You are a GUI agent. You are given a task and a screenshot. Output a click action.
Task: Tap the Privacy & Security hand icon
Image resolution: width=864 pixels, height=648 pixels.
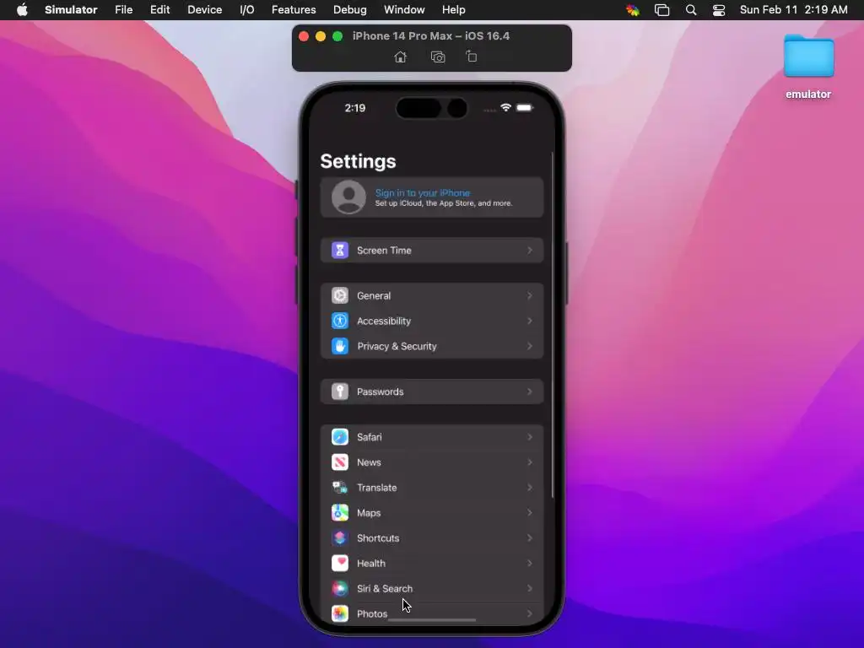click(340, 346)
